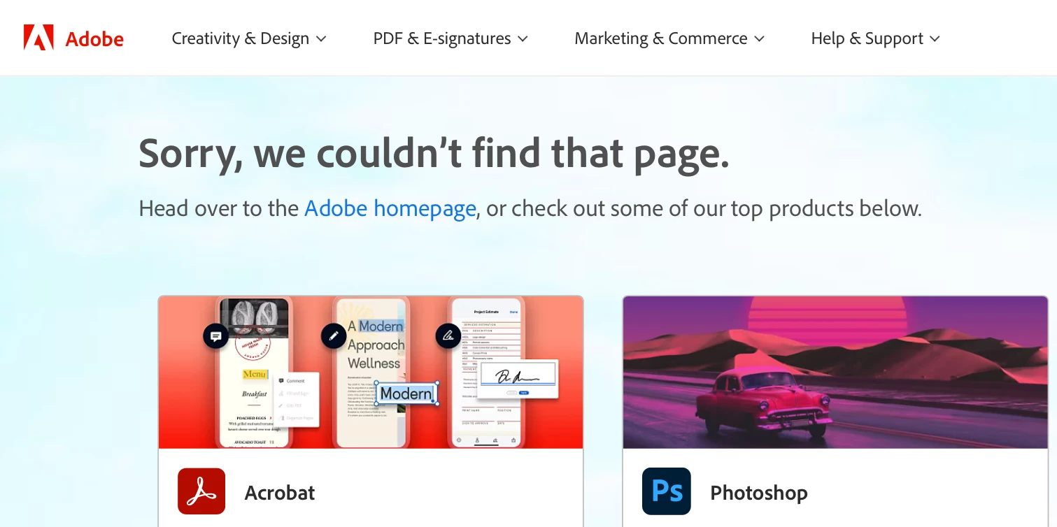This screenshot has width=1057, height=527.
Task: Open the Help & Support menu
Action: pyautogui.click(x=876, y=38)
